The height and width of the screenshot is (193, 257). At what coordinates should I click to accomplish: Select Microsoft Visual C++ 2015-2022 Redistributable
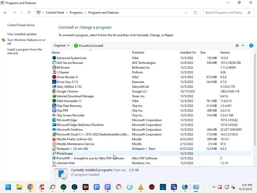(151, 134)
